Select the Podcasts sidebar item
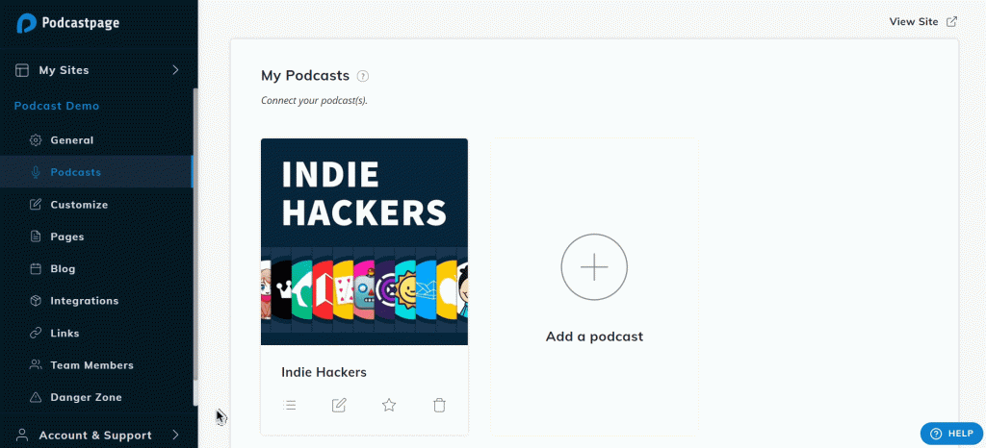Viewport: 986px width, 448px height. pyautogui.click(x=96, y=172)
